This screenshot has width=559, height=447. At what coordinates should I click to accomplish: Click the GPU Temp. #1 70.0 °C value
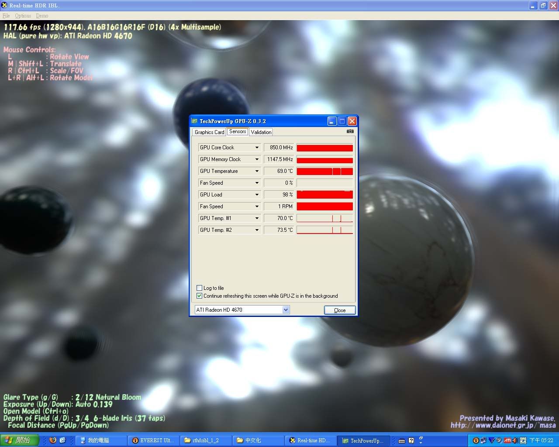click(279, 218)
